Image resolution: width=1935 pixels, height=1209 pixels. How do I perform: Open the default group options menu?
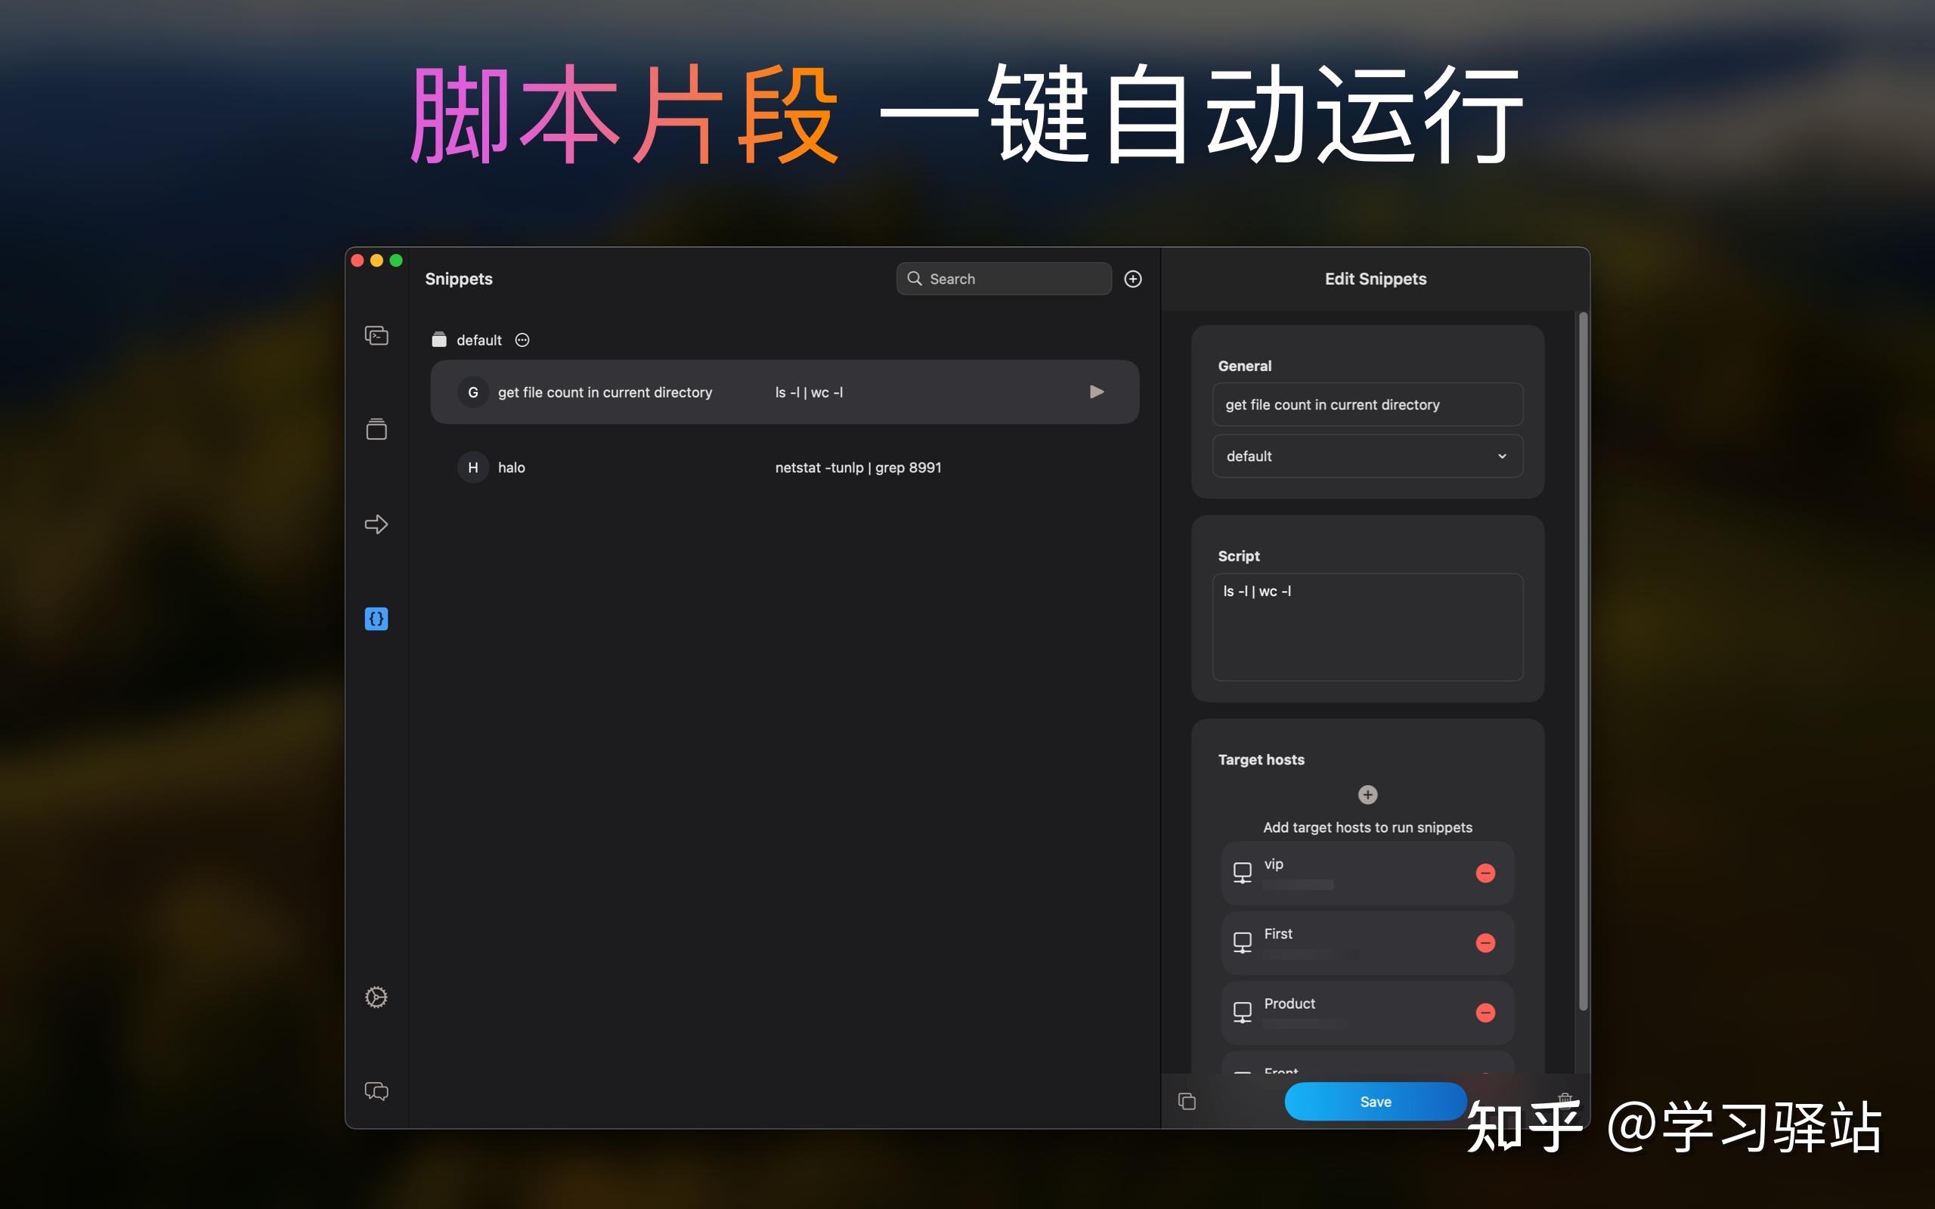coord(522,339)
